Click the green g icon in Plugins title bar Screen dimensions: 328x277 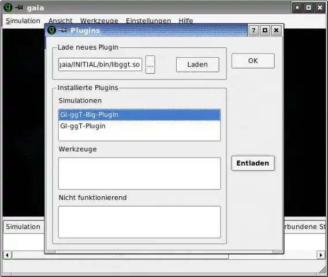[51, 31]
